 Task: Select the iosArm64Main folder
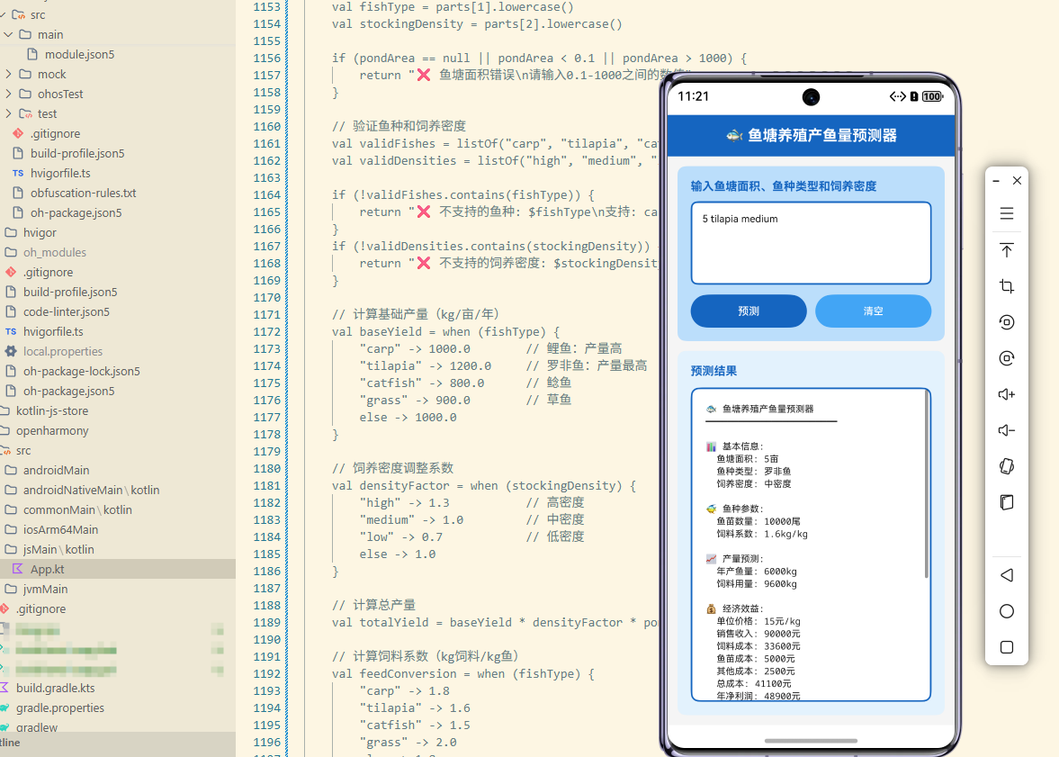click(x=61, y=529)
